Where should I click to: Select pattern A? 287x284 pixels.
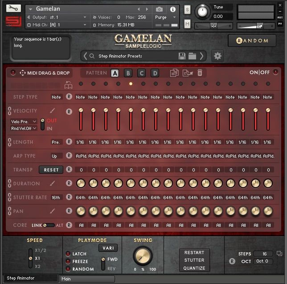point(115,73)
